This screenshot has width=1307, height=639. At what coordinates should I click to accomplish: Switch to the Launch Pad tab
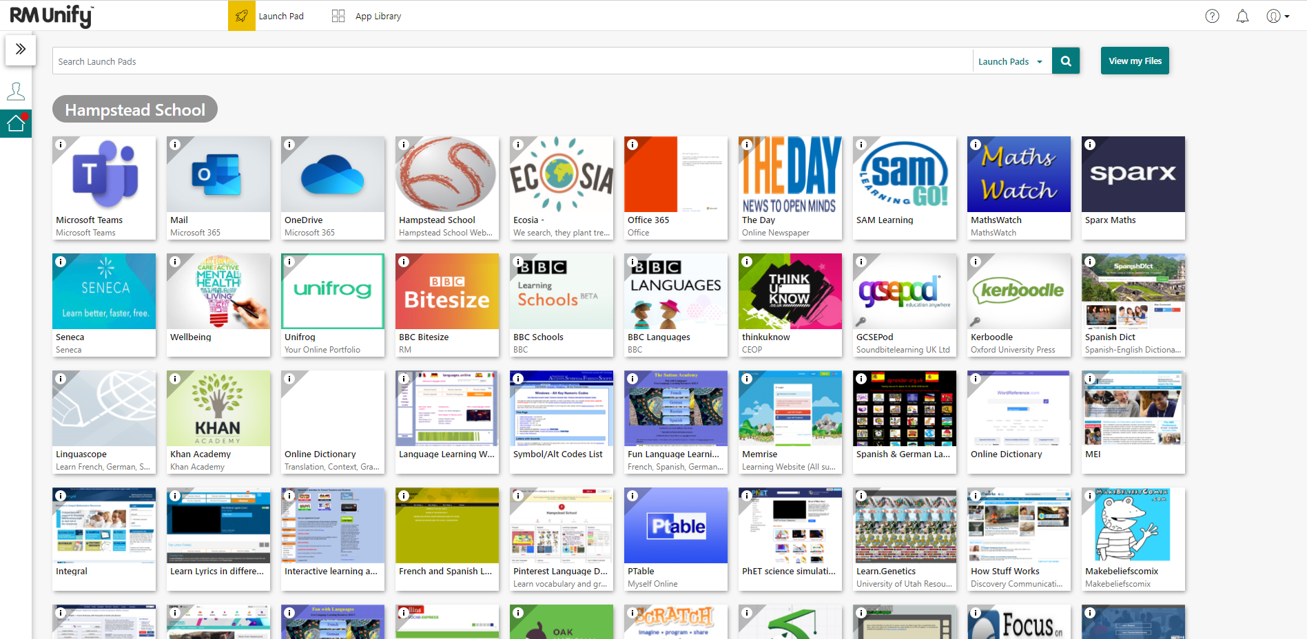click(x=267, y=16)
